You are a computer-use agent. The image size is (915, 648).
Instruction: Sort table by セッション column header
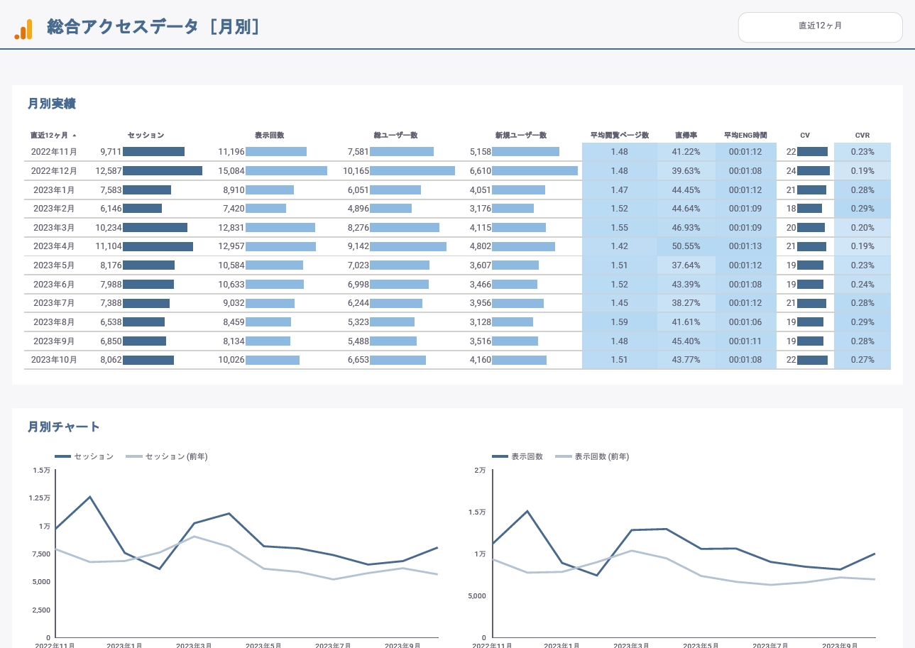[x=146, y=135]
